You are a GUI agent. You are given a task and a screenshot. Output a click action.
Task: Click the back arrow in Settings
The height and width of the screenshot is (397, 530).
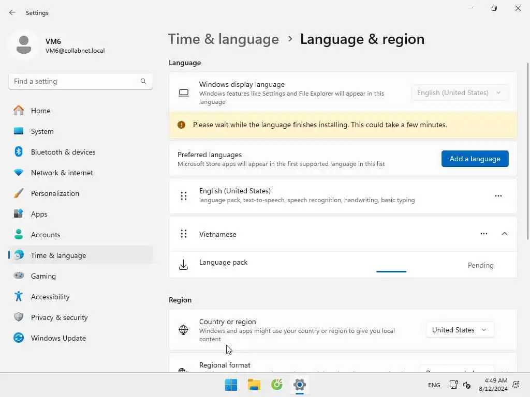click(x=12, y=12)
